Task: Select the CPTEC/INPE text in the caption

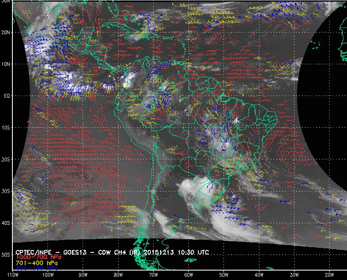Action: pyautogui.click(x=33, y=252)
